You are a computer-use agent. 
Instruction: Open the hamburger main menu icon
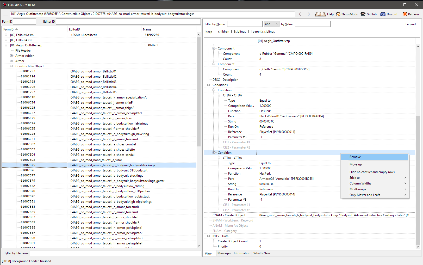tap(6, 14)
